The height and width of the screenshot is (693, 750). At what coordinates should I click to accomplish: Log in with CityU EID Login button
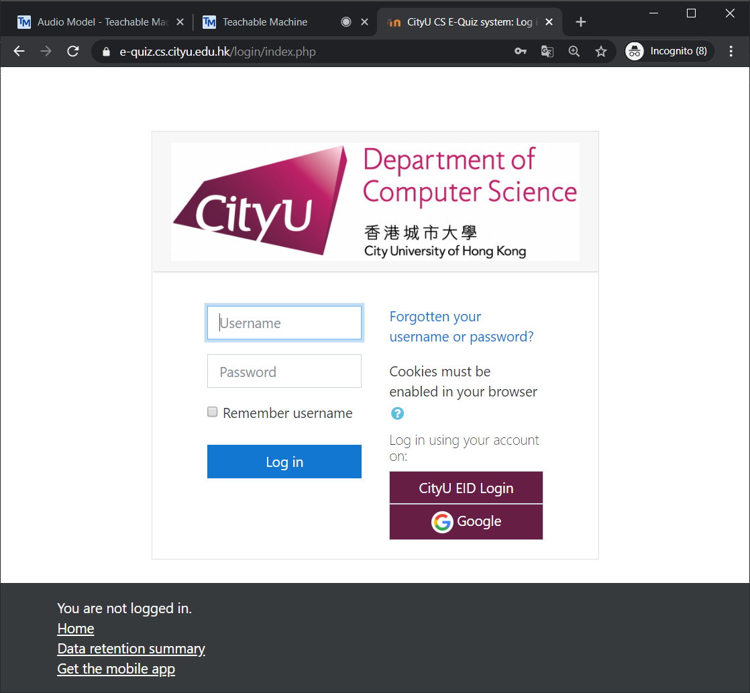pyautogui.click(x=466, y=488)
